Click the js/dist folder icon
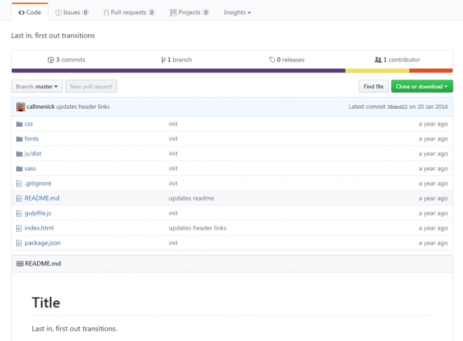463x341 pixels. 19,154
